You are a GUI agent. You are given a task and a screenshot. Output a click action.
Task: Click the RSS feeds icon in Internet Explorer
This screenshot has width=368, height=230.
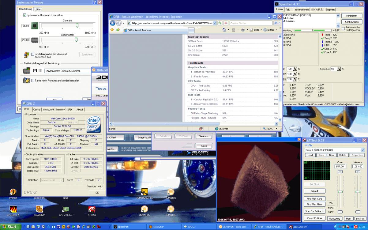[234, 30]
